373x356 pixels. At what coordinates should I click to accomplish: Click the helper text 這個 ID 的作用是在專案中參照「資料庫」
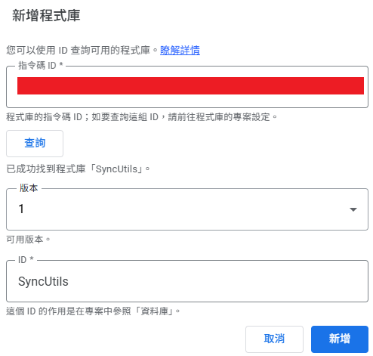[93, 311]
